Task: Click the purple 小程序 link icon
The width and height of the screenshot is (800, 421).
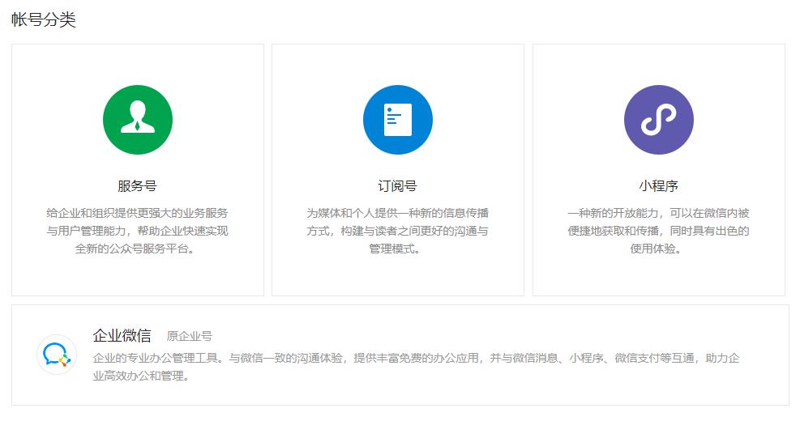Action: pyautogui.click(x=659, y=120)
